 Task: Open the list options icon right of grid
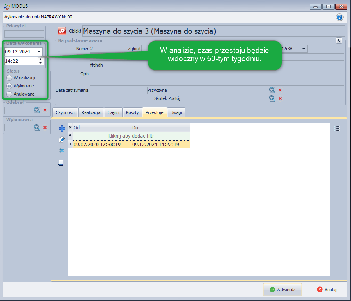(x=337, y=129)
